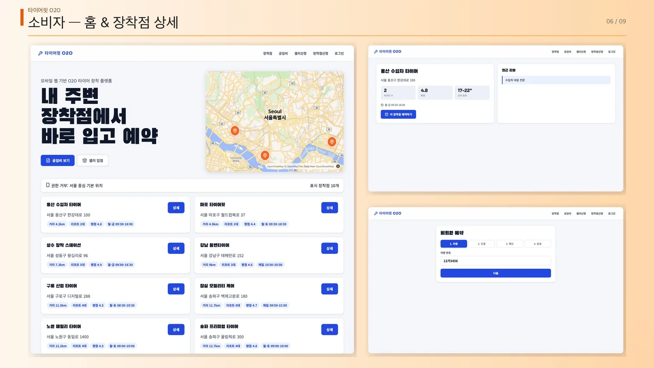Open 상세 for 노원 패밀리 타이어
The width and height of the screenshot is (654, 368).
click(x=176, y=329)
